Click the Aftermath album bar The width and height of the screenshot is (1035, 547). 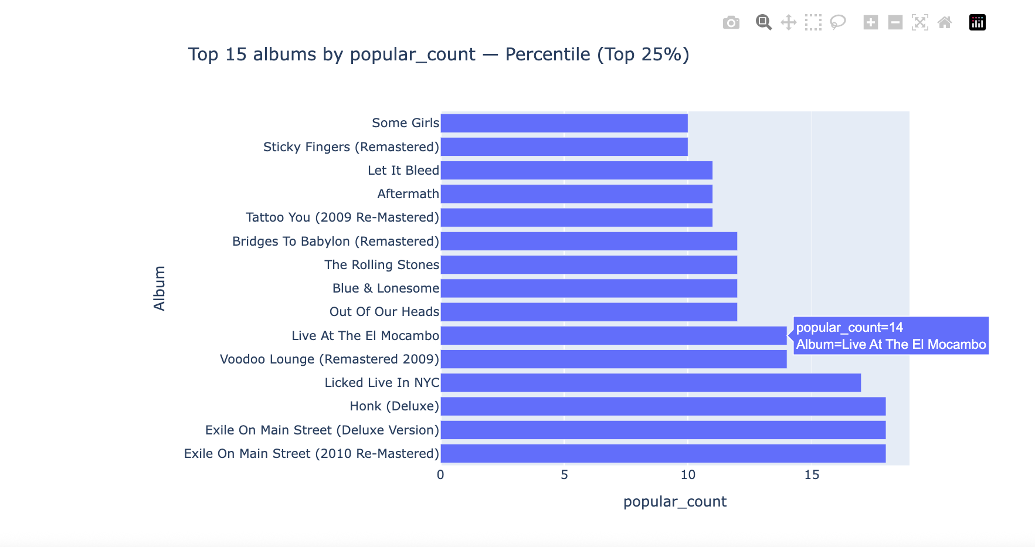(576, 194)
